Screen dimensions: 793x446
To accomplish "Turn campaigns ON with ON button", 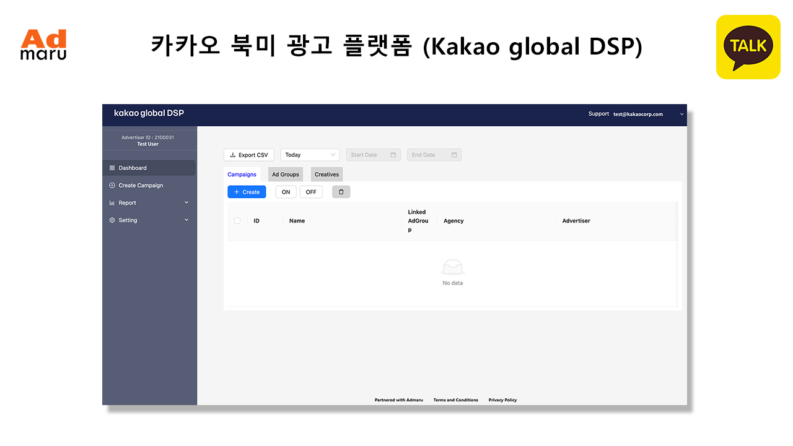I will [286, 192].
